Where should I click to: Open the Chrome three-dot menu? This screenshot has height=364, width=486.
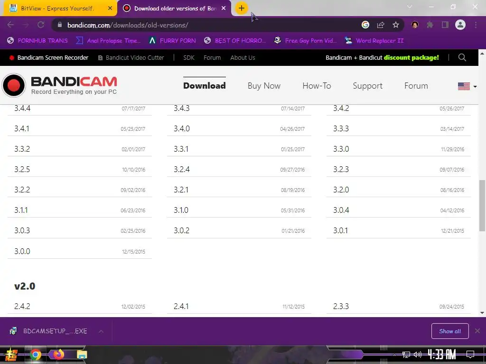[476, 25]
